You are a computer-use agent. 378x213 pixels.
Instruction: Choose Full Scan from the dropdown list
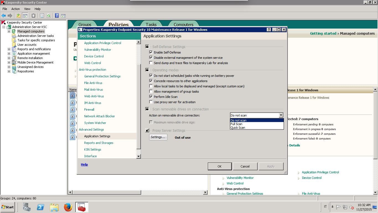[x=257, y=124]
